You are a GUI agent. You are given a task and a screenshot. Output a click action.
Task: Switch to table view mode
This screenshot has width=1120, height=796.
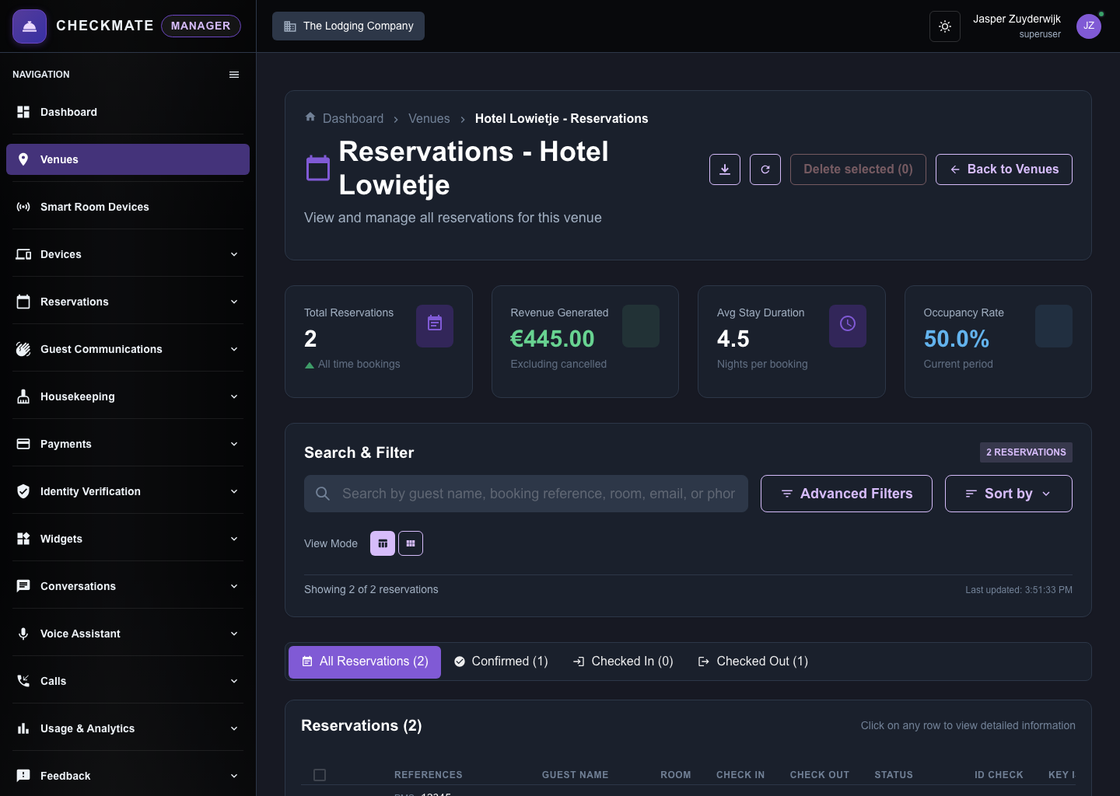click(383, 543)
